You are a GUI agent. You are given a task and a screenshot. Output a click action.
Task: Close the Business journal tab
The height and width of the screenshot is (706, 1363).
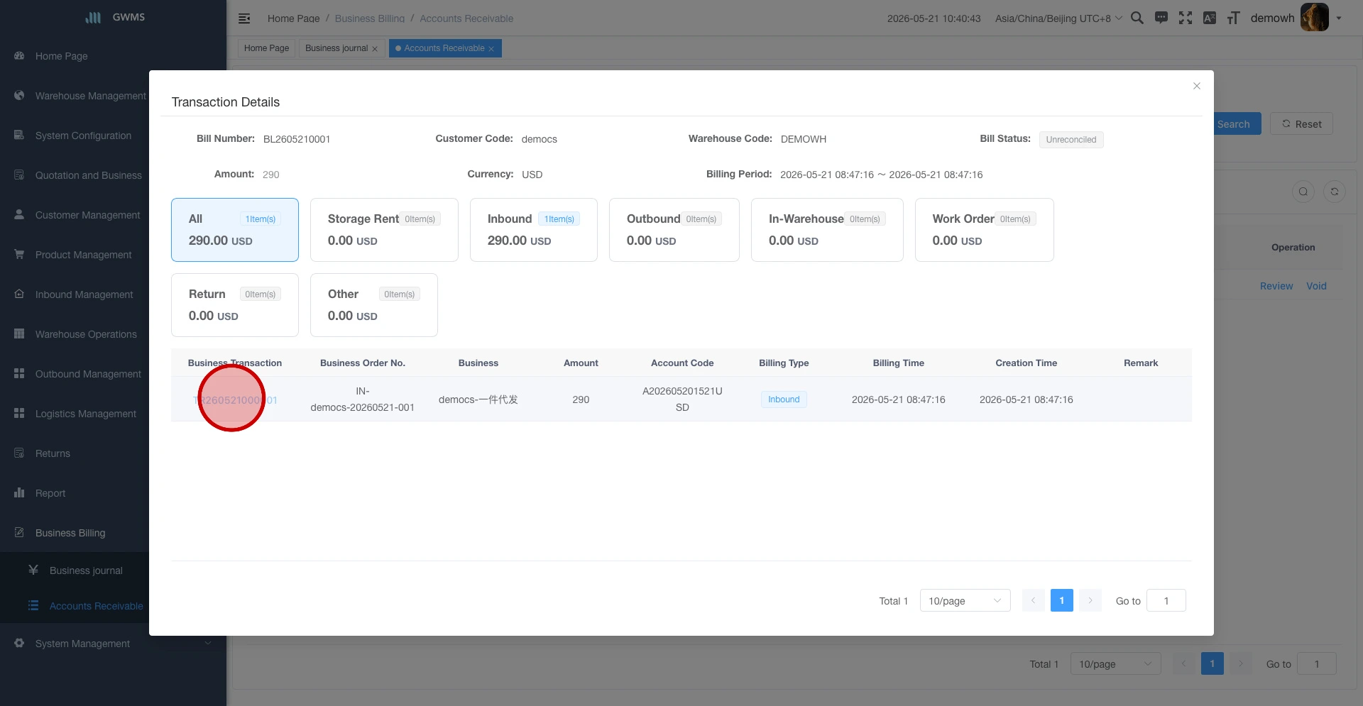tap(375, 49)
